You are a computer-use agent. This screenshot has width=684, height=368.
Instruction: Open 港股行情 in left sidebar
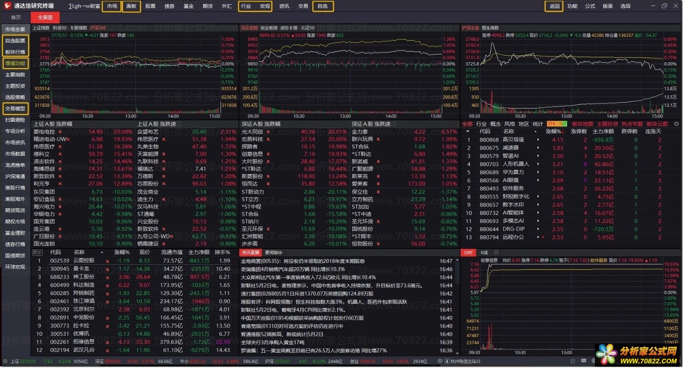point(15,188)
